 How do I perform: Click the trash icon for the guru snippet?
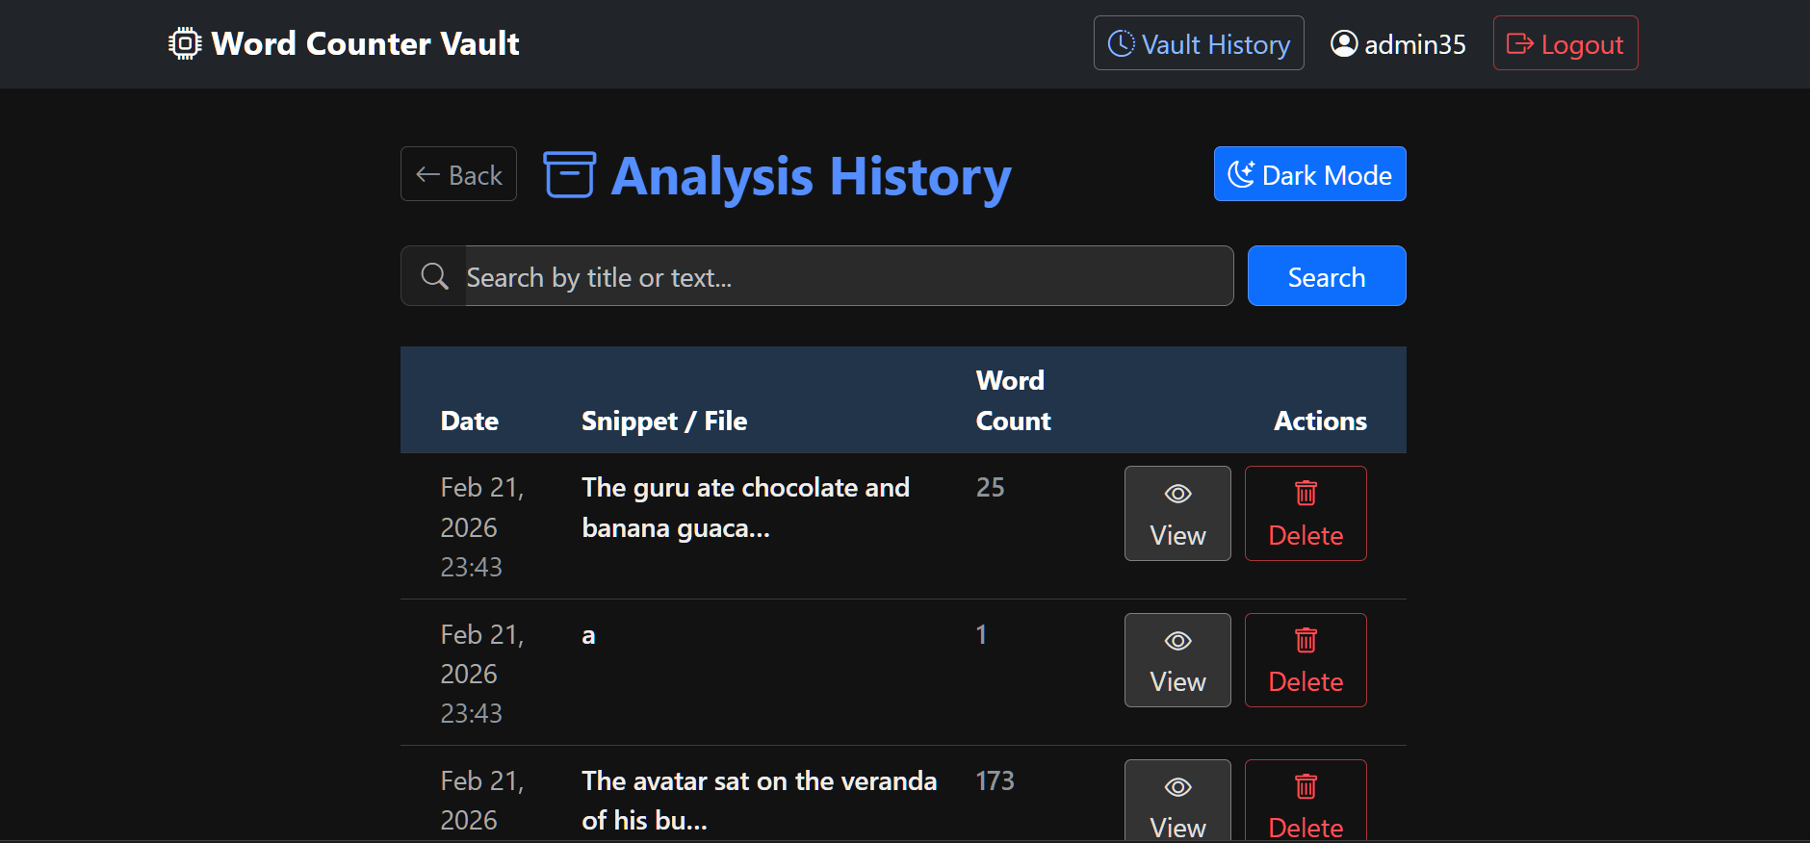pyautogui.click(x=1306, y=494)
